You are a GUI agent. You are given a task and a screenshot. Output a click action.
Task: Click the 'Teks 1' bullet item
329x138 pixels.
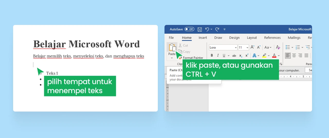52,73
